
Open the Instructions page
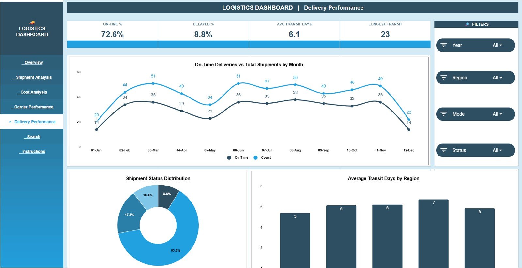click(x=32, y=152)
